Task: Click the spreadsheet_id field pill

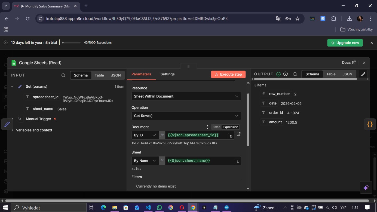Action: point(42,97)
